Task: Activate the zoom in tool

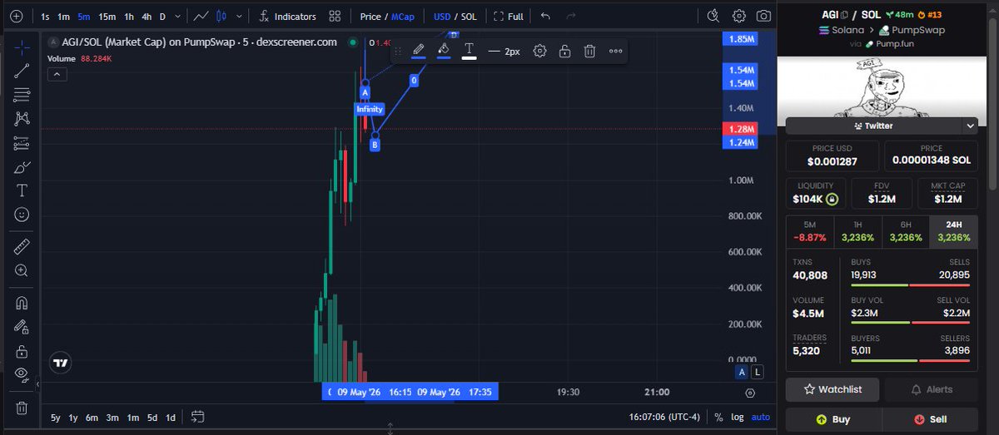Action: 22,270
